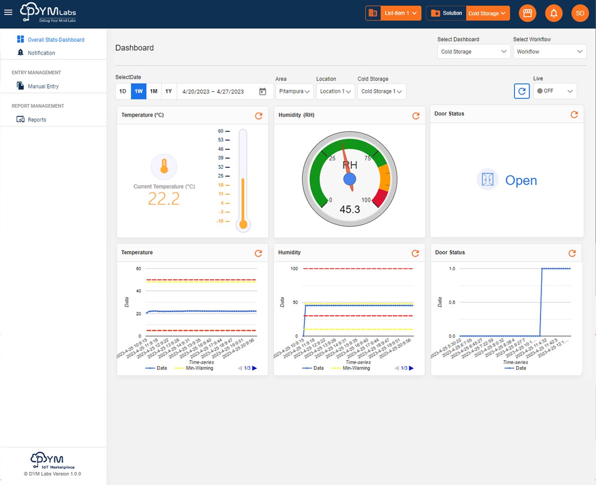Click the Overall Stats-Dashboard grid icon
Screen dimensions: 596x485
click(21, 39)
